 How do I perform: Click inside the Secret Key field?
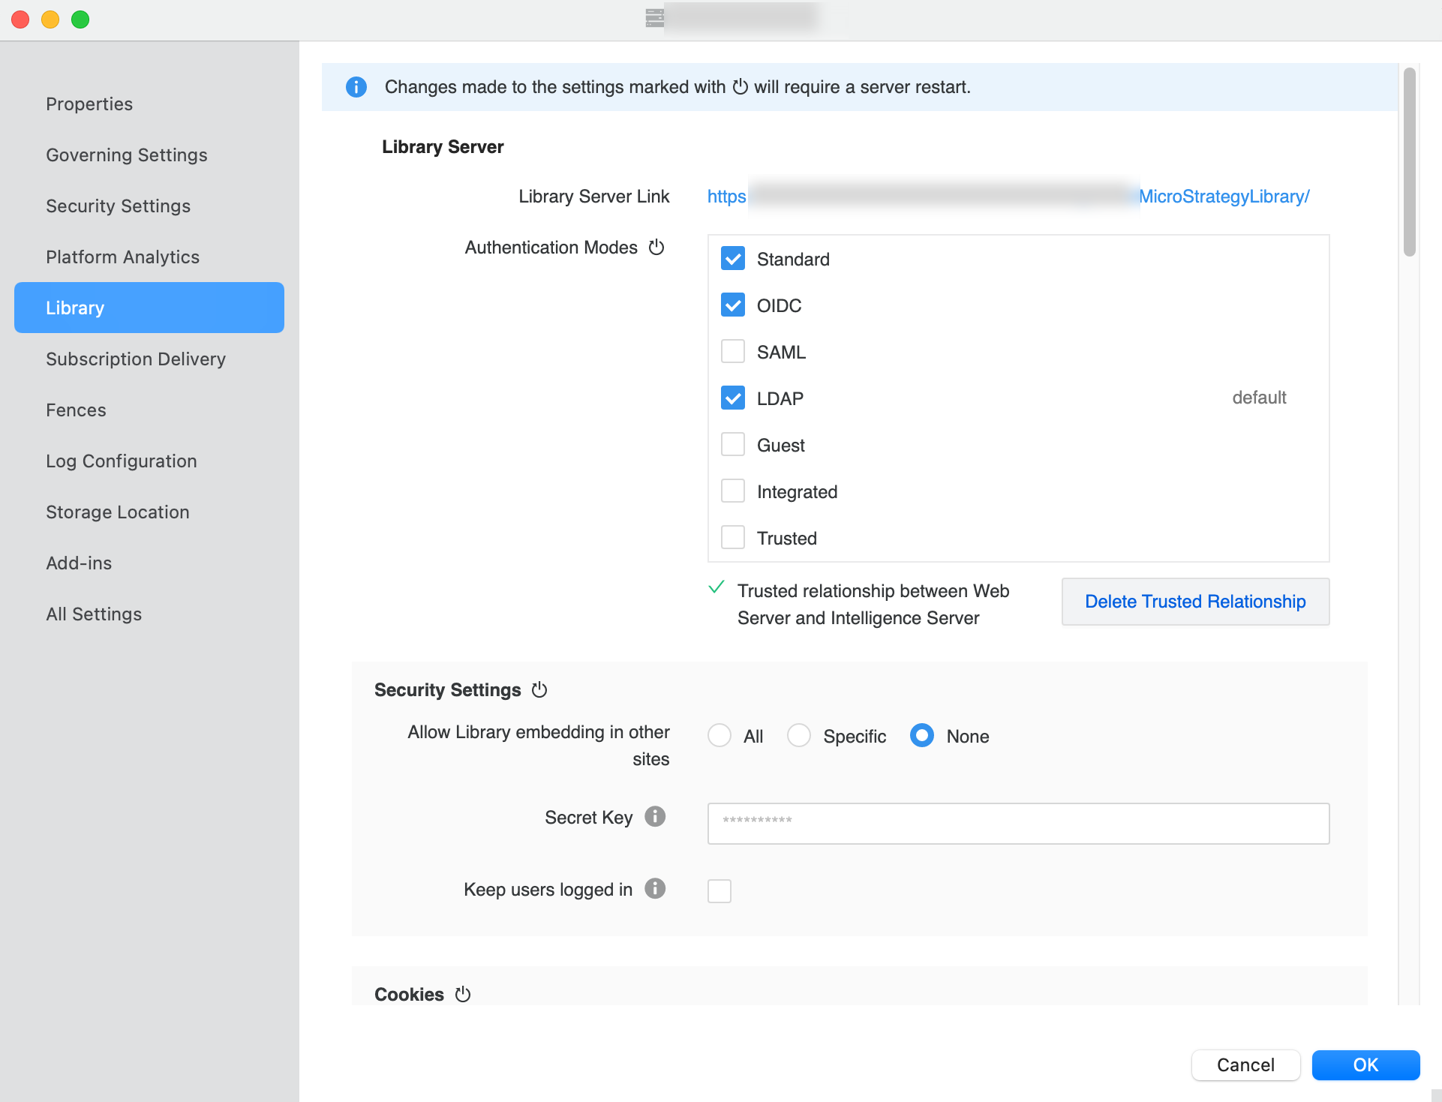click(x=1017, y=823)
